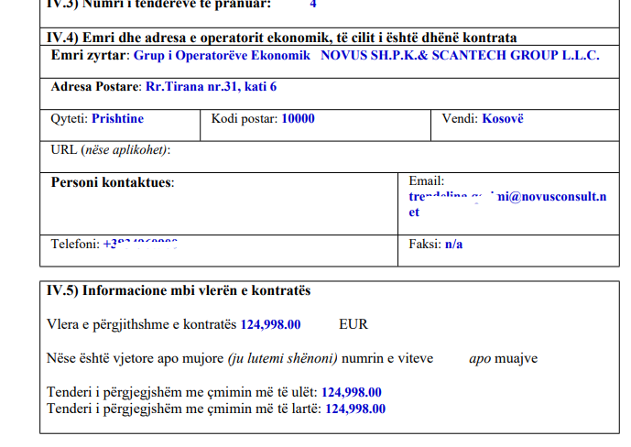Click the IV.5 contract value section heading
This screenshot has width=631, height=447.
(179, 290)
